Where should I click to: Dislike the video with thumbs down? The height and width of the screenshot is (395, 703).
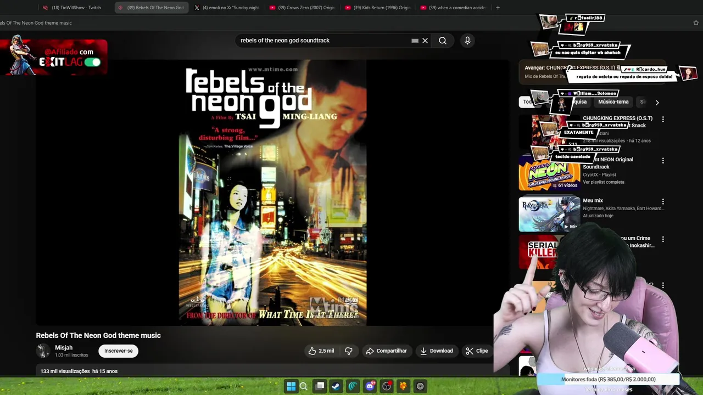coord(348,351)
